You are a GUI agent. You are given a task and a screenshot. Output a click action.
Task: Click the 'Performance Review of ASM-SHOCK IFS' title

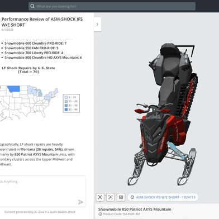click(42, 22)
